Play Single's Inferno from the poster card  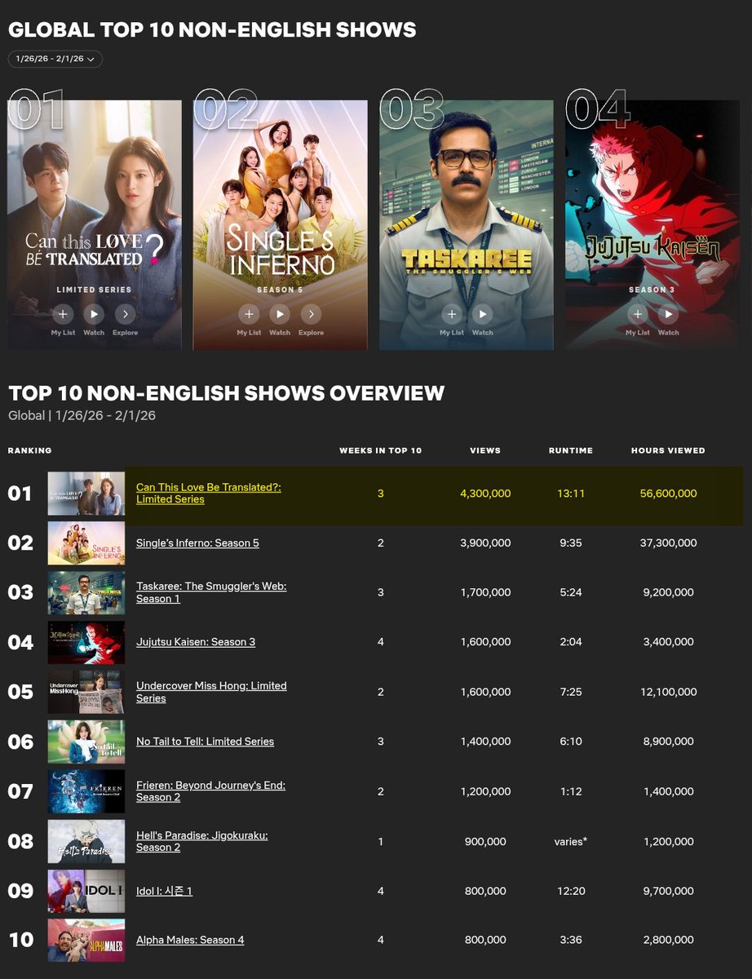(280, 314)
